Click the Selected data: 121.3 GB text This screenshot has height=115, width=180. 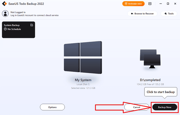83,88
